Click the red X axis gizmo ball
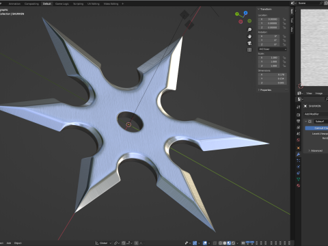This screenshot has width=328, height=246. tap(241, 22)
